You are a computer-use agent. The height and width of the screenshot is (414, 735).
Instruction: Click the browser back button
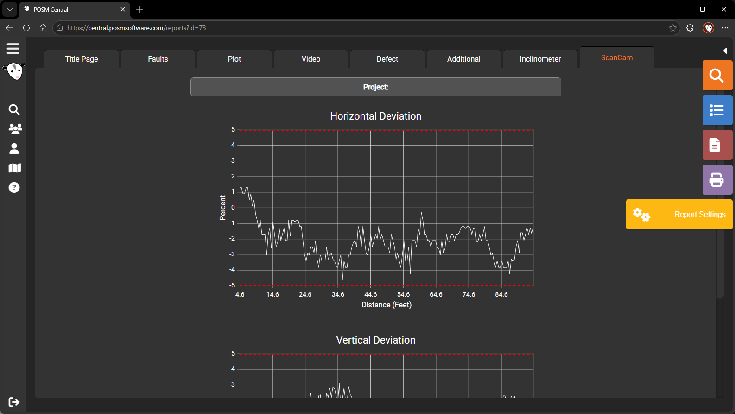click(x=10, y=28)
